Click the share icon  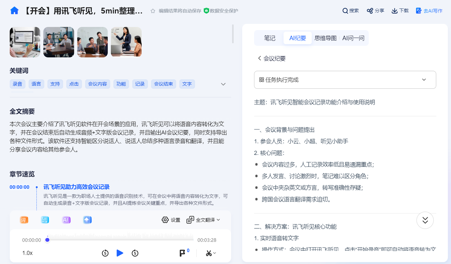click(370, 11)
